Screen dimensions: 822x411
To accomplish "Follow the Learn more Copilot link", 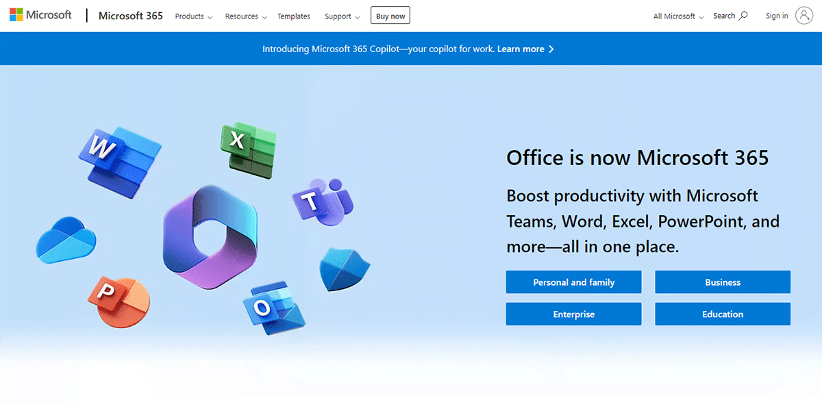I will (525, 49).
